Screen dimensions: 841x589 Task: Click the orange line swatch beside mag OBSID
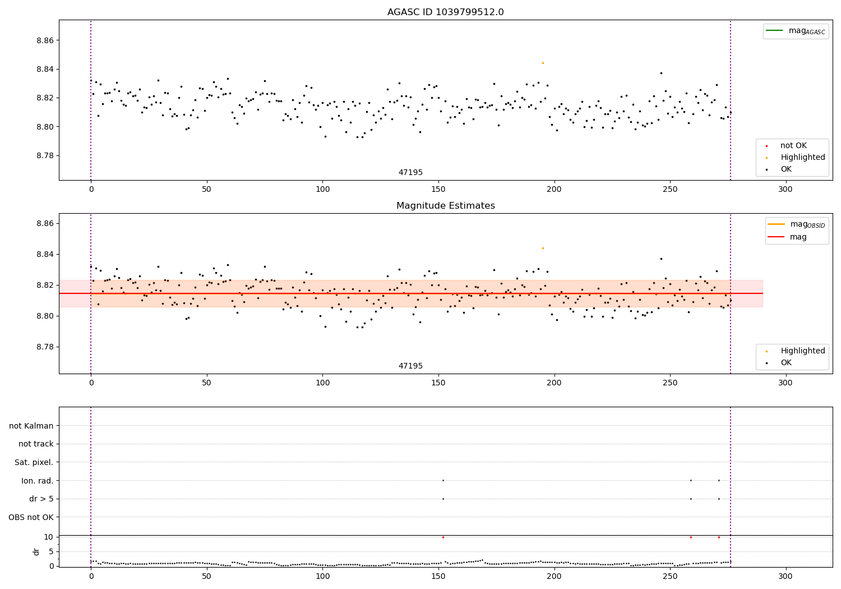tap(777, 224)
